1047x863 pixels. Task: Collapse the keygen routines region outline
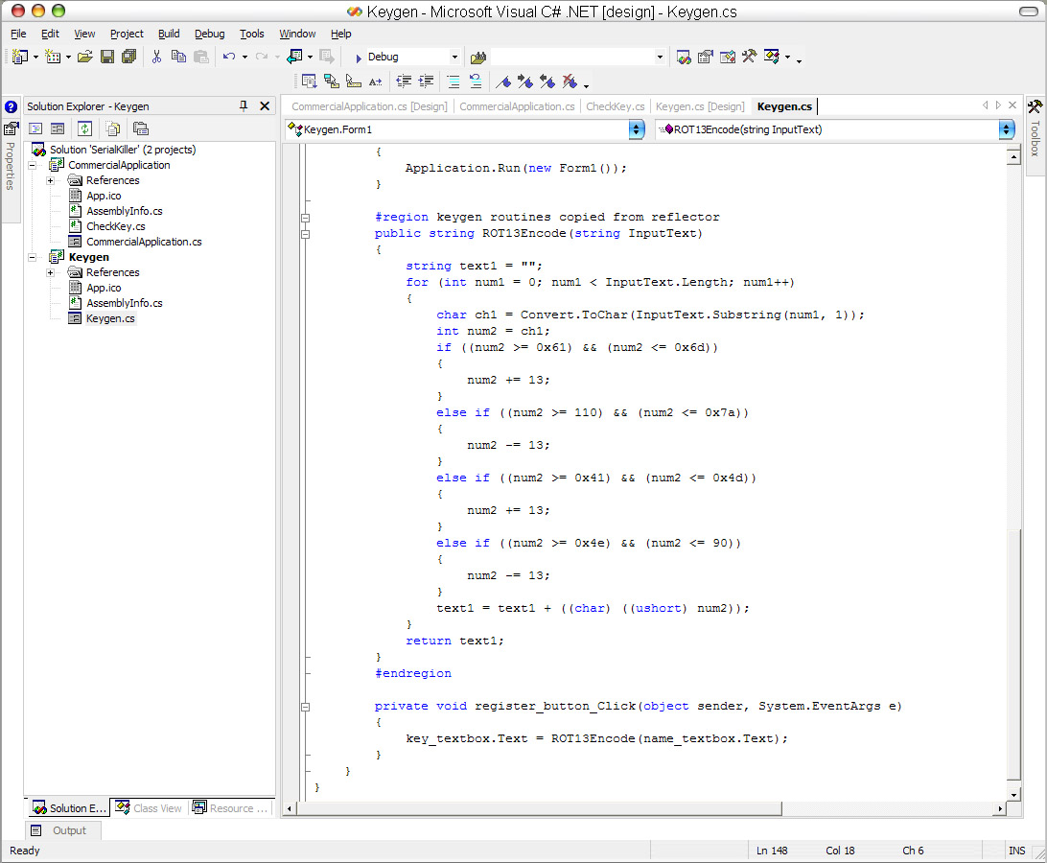[x=305, y=217]
